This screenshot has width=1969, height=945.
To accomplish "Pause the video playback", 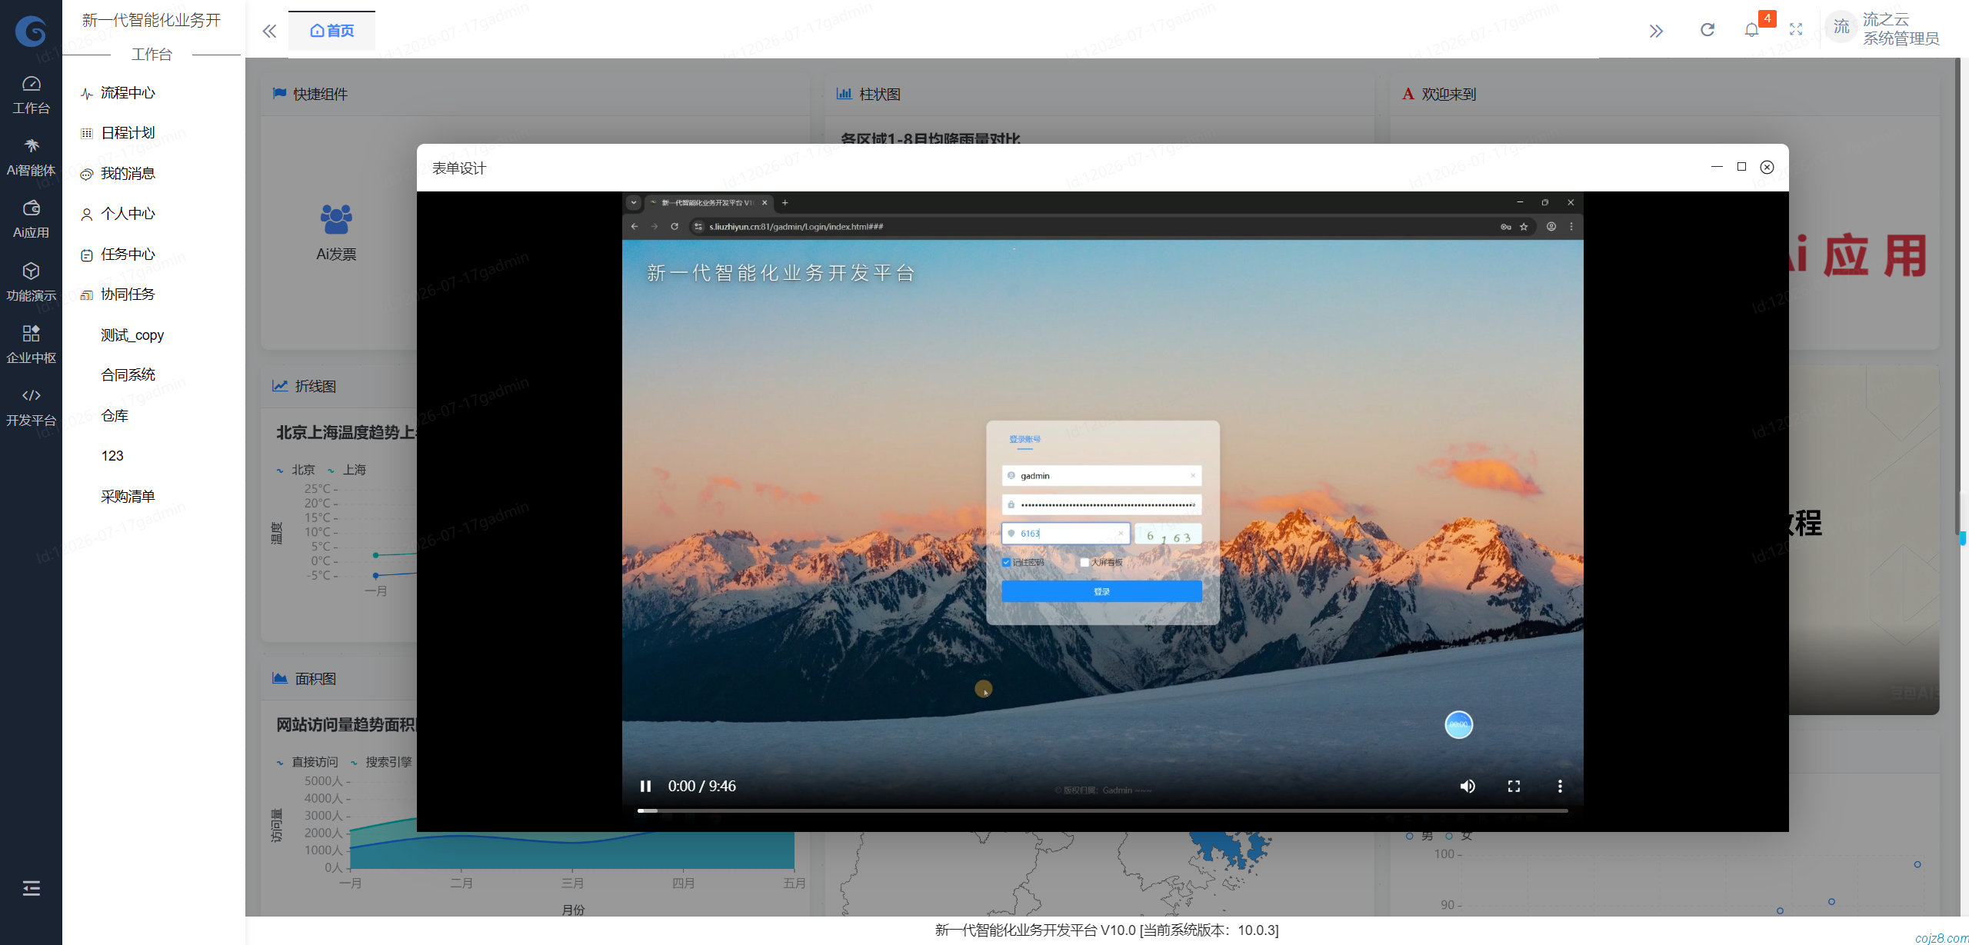I will click(x=645, y=786).
